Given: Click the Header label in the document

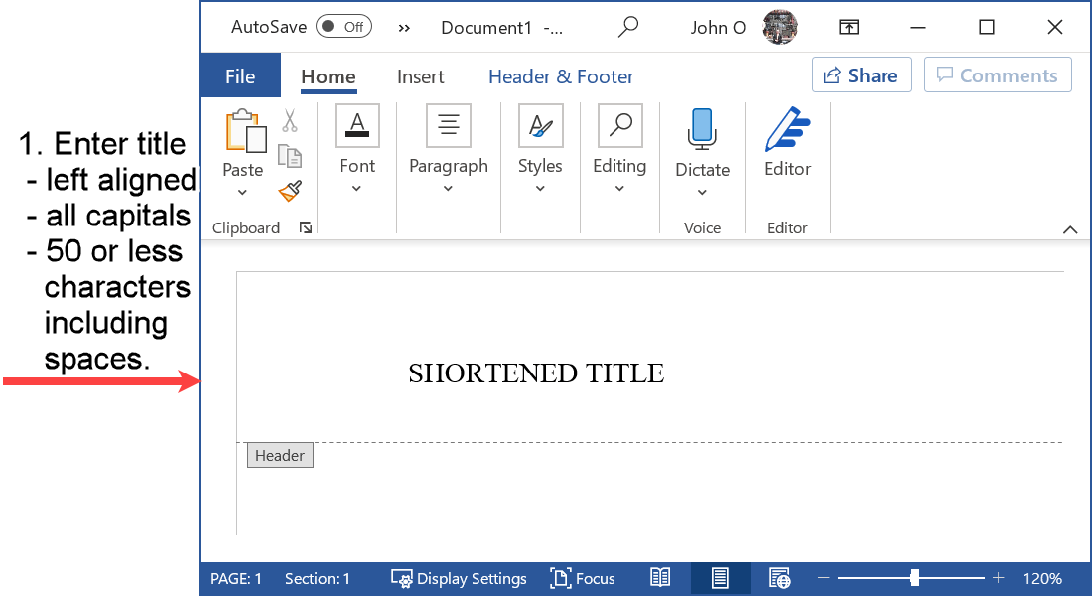Looking at the screenshot, I should click(280, 455).
